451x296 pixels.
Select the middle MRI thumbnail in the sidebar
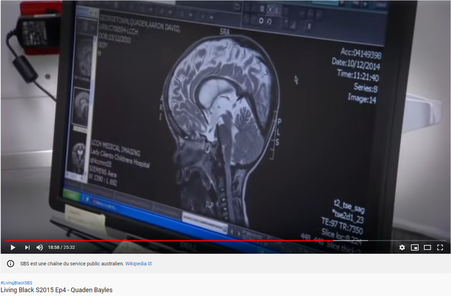tap(81, 105)
